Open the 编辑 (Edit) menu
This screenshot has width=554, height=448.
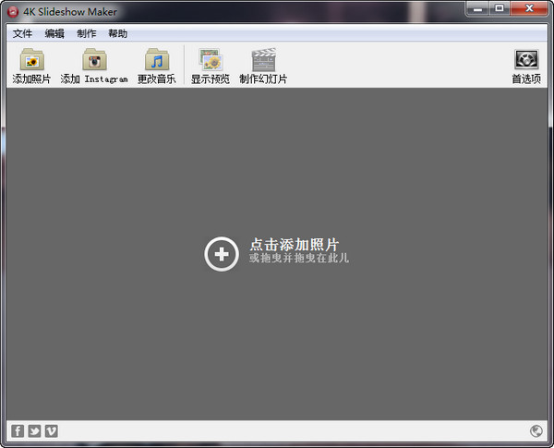[54, 33]
